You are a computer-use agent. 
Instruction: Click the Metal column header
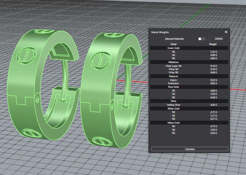click(173, 44)
